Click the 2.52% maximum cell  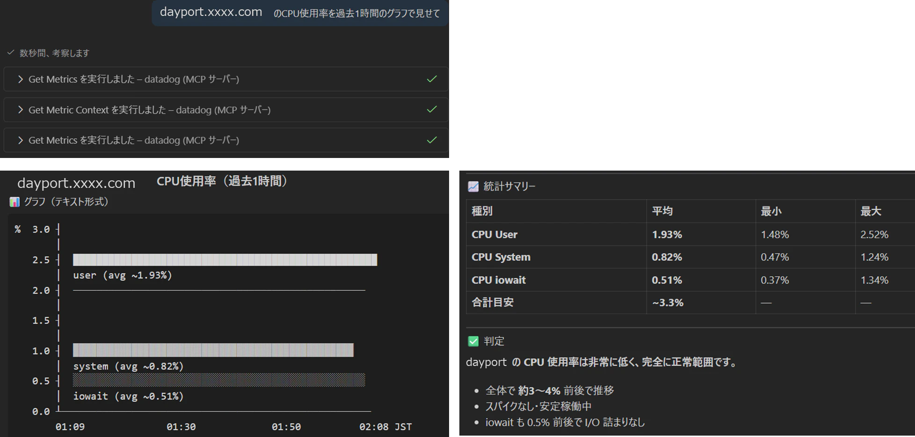pyautogui.click(x=874, y=235)
